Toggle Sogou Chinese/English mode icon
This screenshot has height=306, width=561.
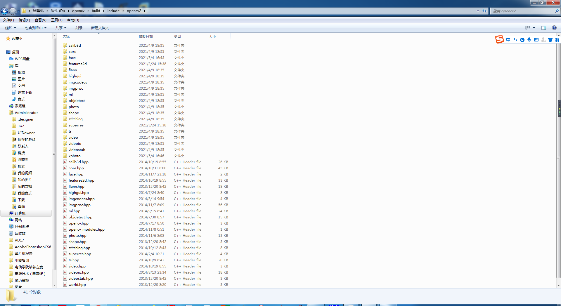tap(508, 40)
